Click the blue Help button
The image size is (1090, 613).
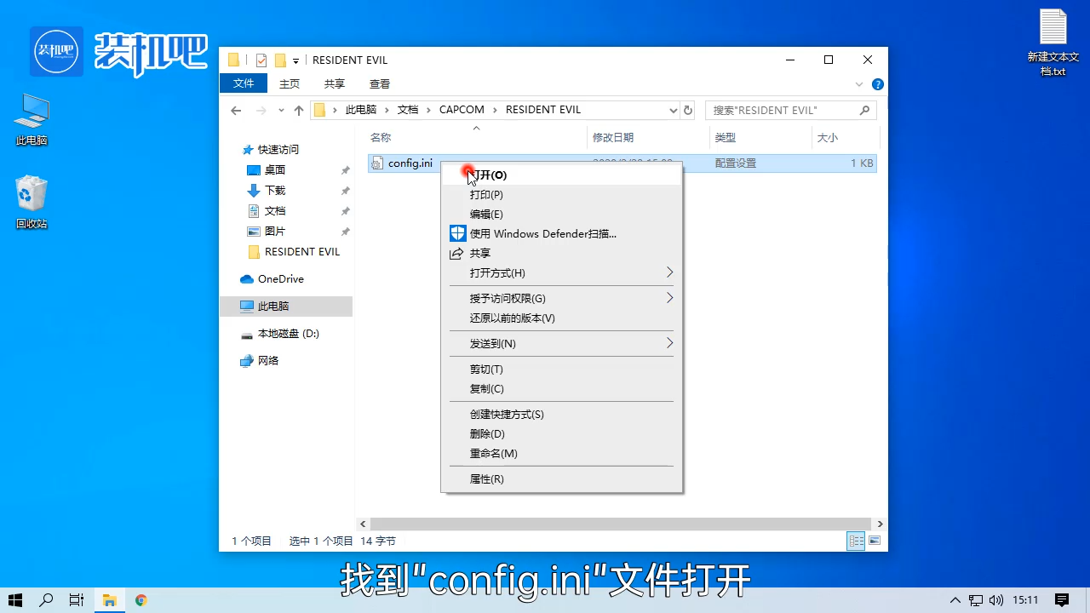click(877, 83)
